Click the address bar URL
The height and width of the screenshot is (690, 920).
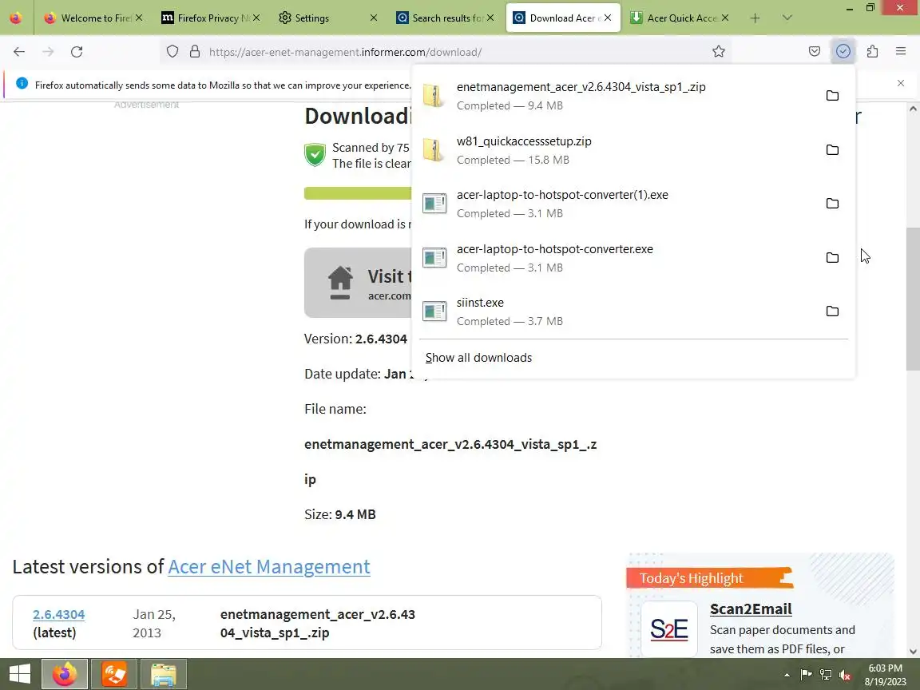pyautogui.click(x=345, y=52)
